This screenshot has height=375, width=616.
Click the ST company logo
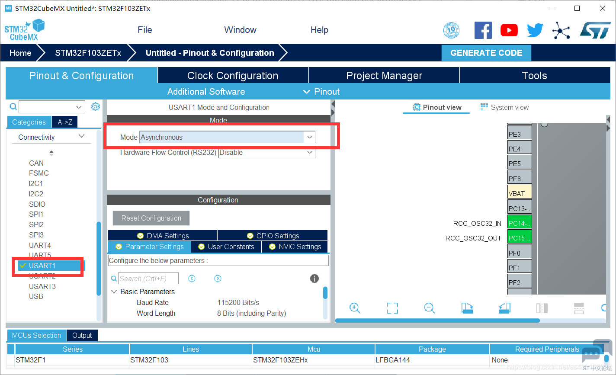click(595, 30)
